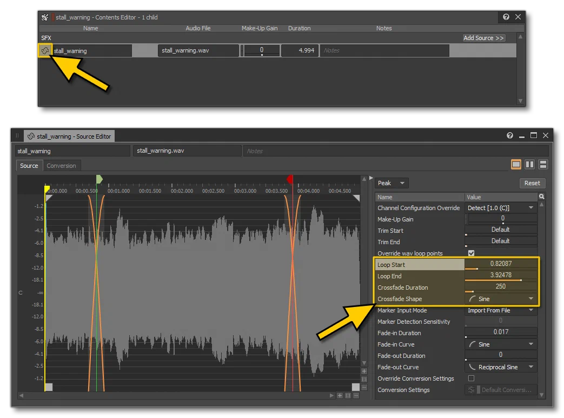Collapse the property panel with the splitter arrow
The height and width of the screenshot is (418, 564).
click(371, 178)
